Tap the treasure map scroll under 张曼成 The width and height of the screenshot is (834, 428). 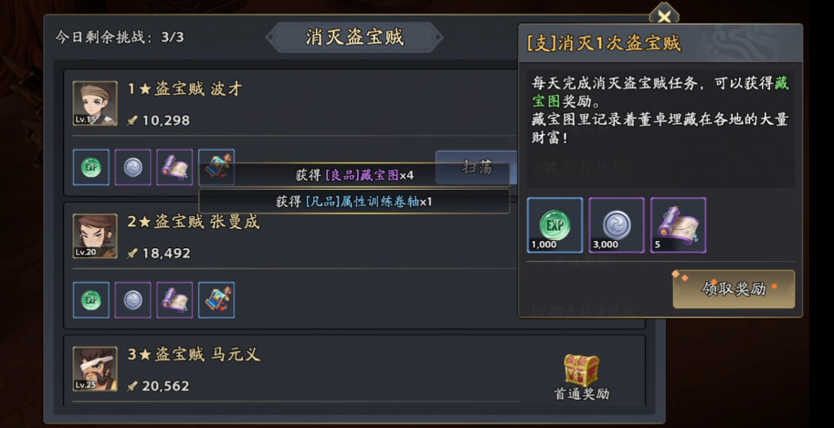tap(174, 300)
